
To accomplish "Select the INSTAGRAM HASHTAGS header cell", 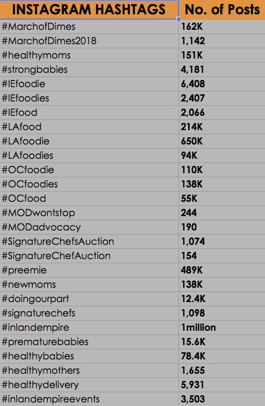I will point(89,10).
